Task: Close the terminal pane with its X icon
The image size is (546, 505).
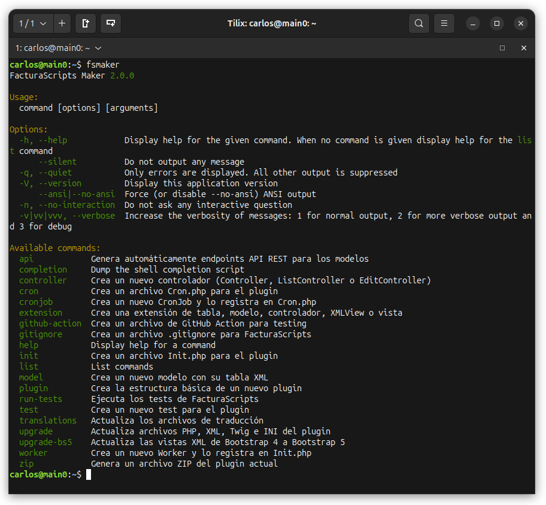Action: [x=524, y=48]
